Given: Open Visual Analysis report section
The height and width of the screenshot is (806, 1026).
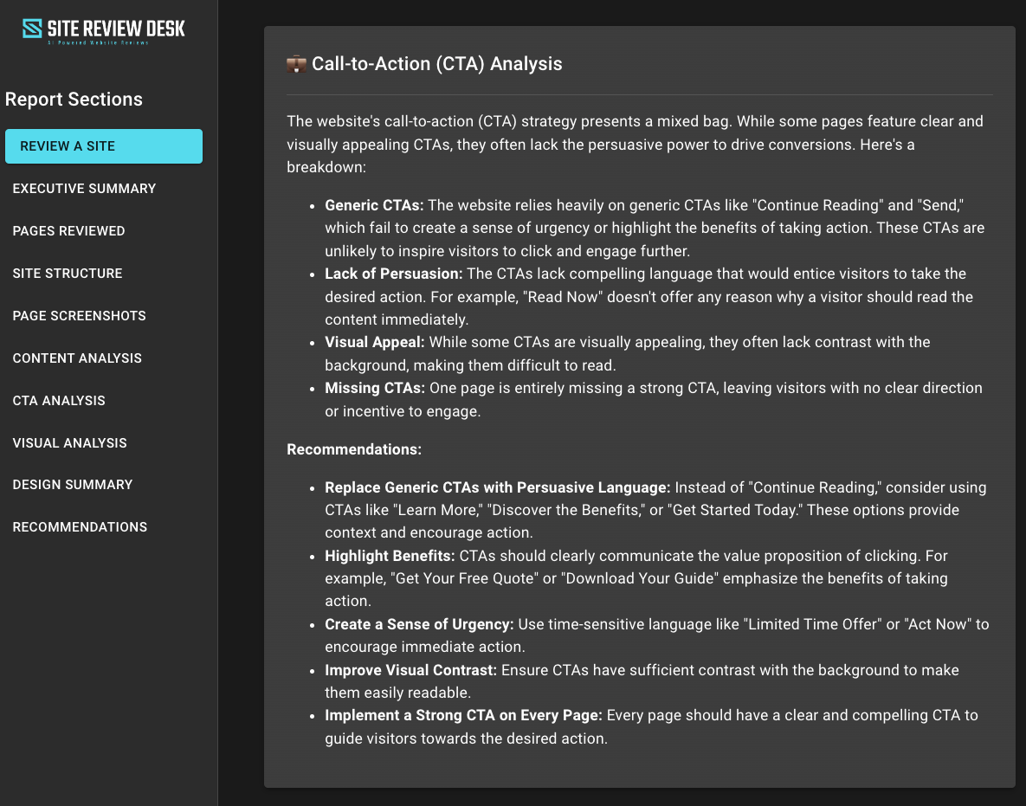Looking at the screenshot, I should [x=69, y=443].
